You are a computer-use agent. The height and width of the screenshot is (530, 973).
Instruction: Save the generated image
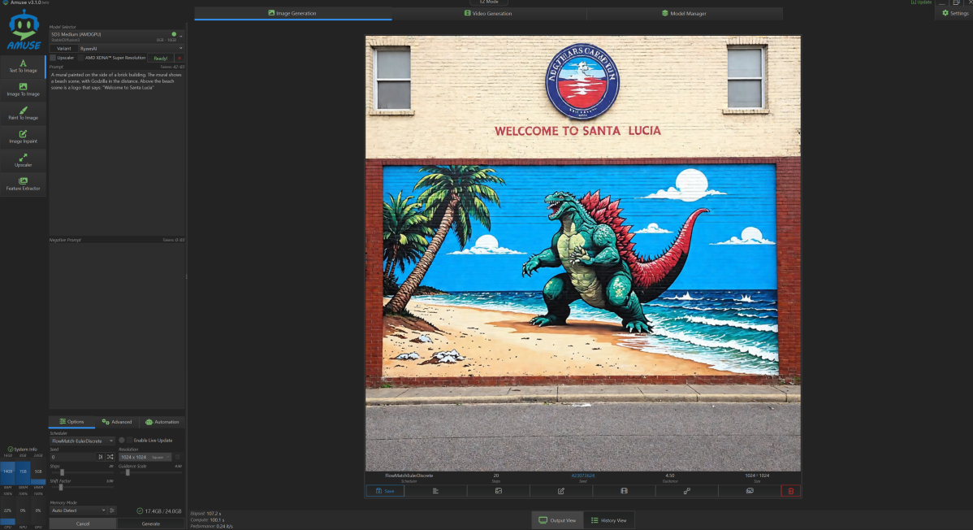(385, 491)
